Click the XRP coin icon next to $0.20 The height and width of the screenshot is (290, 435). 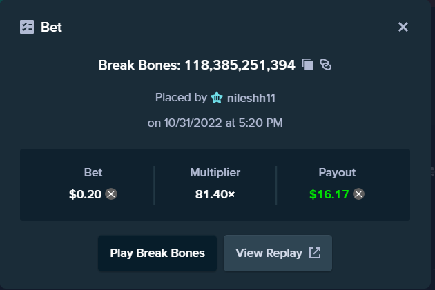coord(111,194)
